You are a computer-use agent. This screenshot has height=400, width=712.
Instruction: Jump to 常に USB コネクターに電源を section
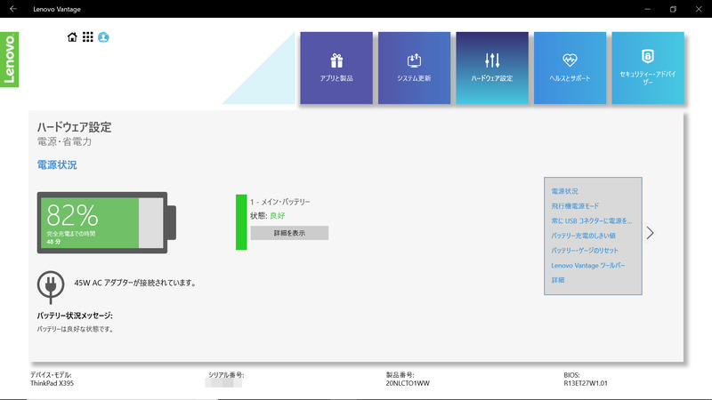[x=591, y=220]
